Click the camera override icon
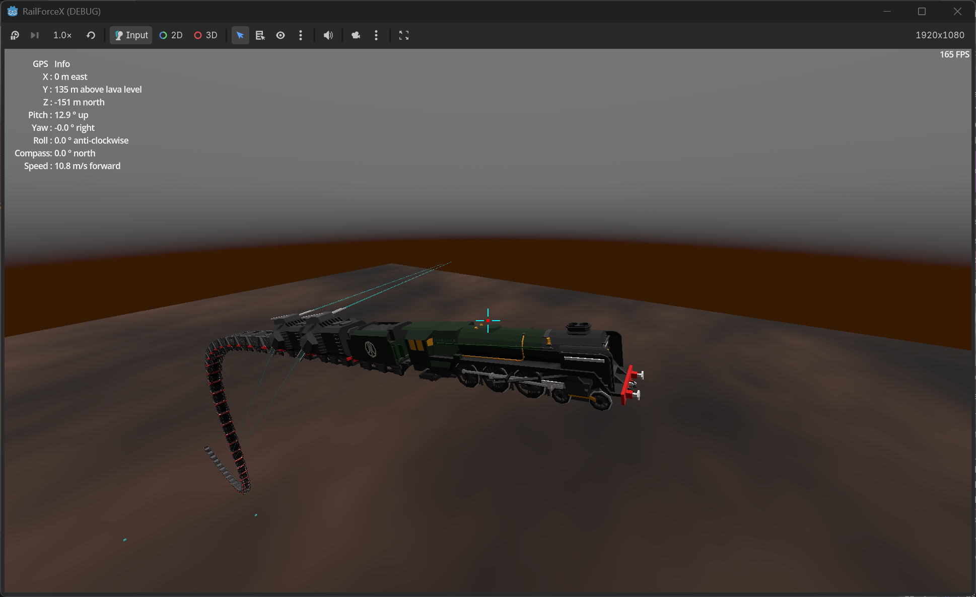 [356, 35]
